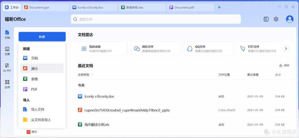Click the yellow folder 从文件夹导入 icon
The height and width of the screenshot is (138, 299).
[25, 120]
